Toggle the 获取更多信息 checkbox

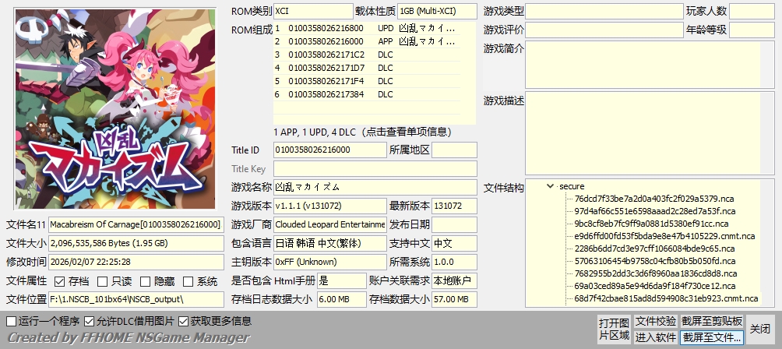pyautogui.click(x=184, y=321)
